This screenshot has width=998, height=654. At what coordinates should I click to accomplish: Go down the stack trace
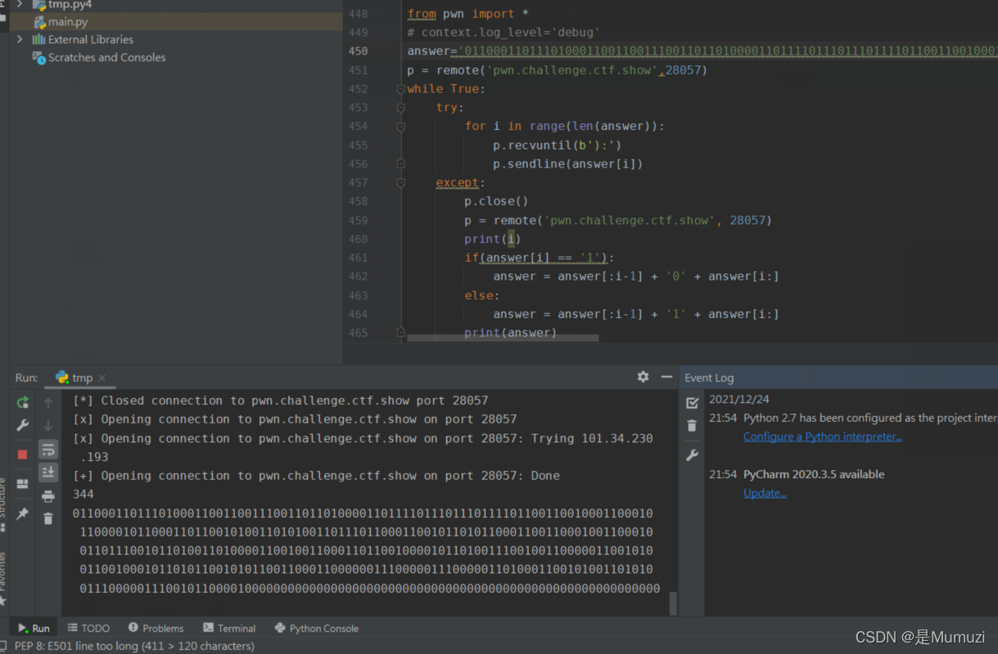48,426
